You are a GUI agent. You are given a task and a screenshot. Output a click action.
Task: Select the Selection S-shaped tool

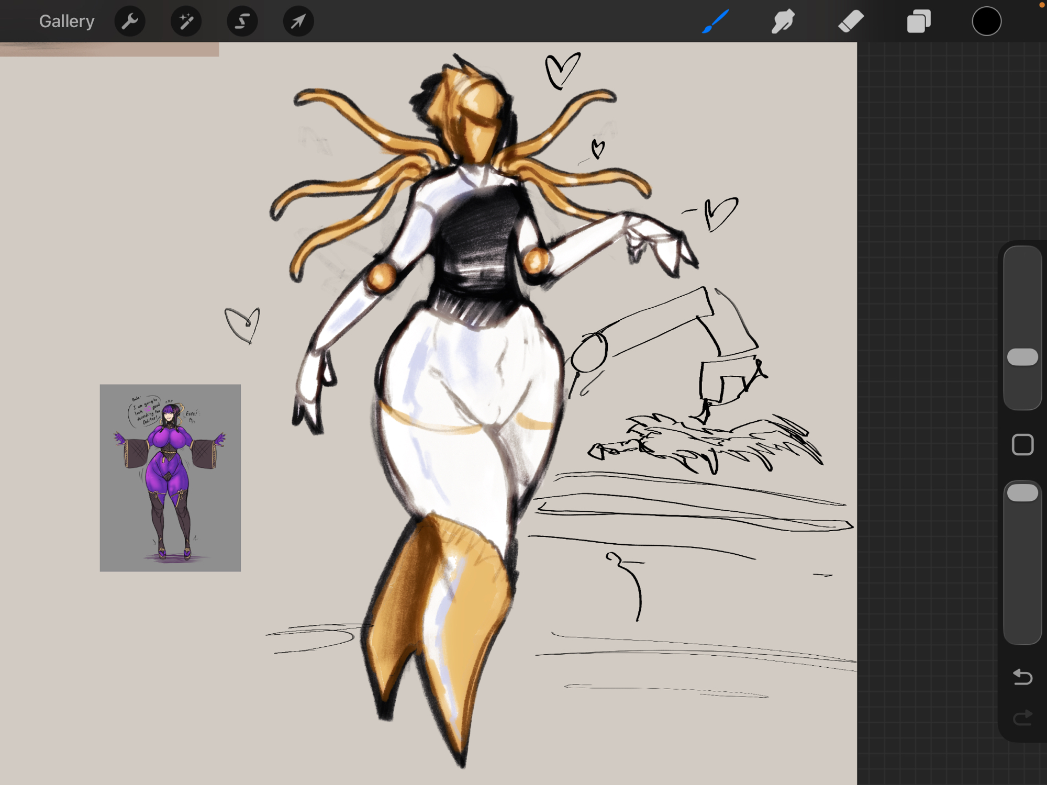(242, 21)
